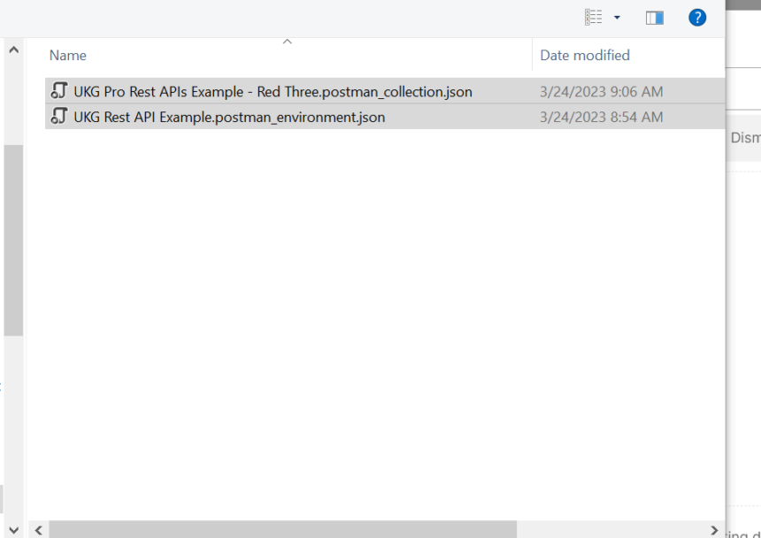
Task: Click the blue Help question mark icon
Action: (x=697, y=17)
